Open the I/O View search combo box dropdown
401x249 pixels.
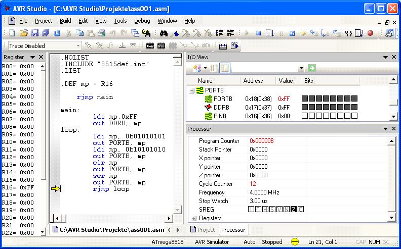click(301, 68)
